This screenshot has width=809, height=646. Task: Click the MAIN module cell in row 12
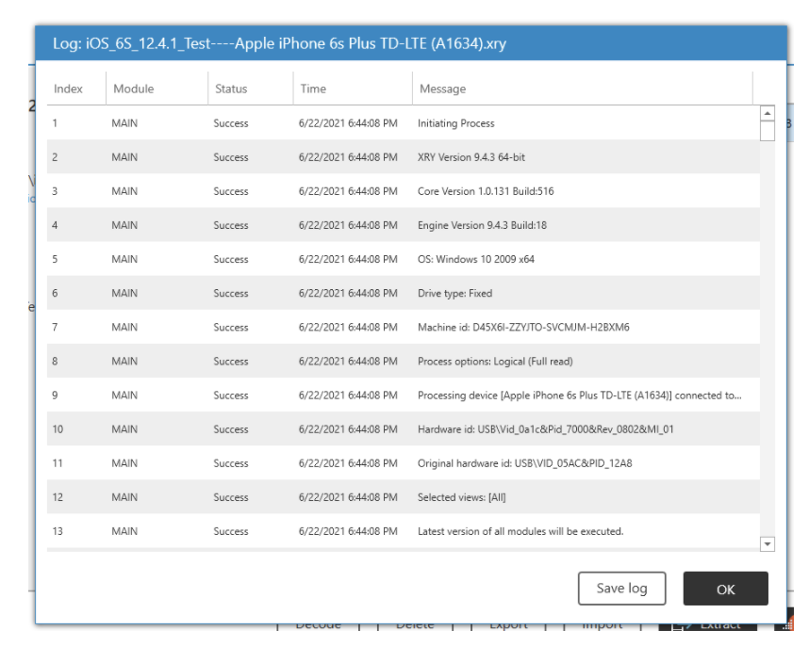point(124,497)
